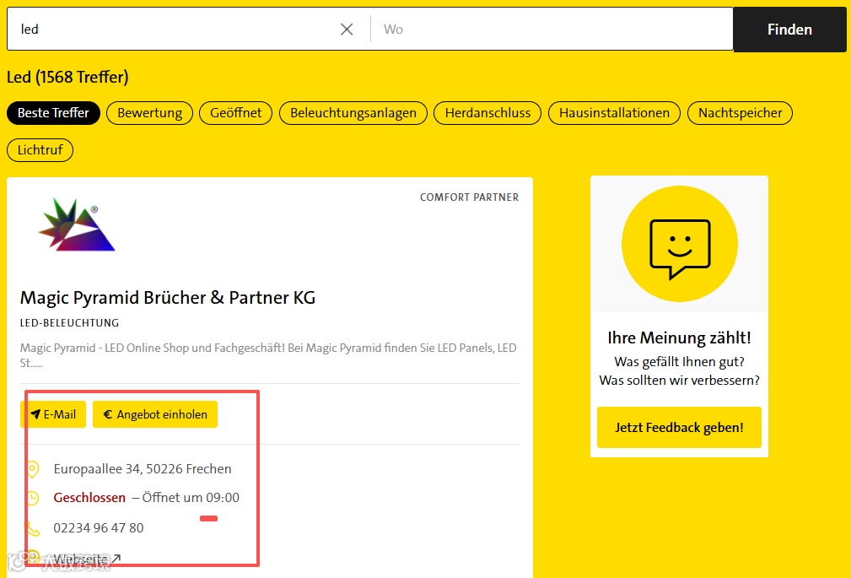
Task: Sort results by Bewertung
Action: click(x=150, y=113)
